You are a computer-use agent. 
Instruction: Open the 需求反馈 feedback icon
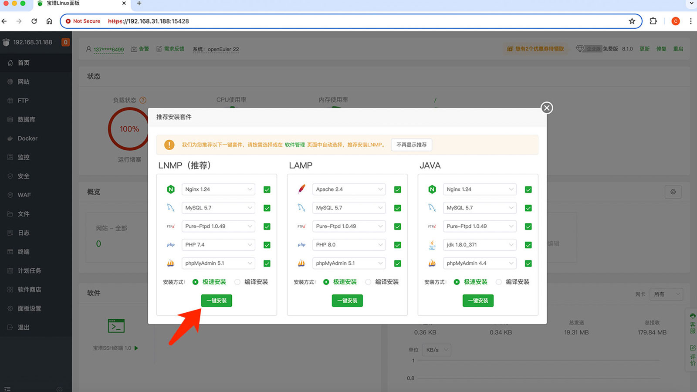[x=159, y=49]
